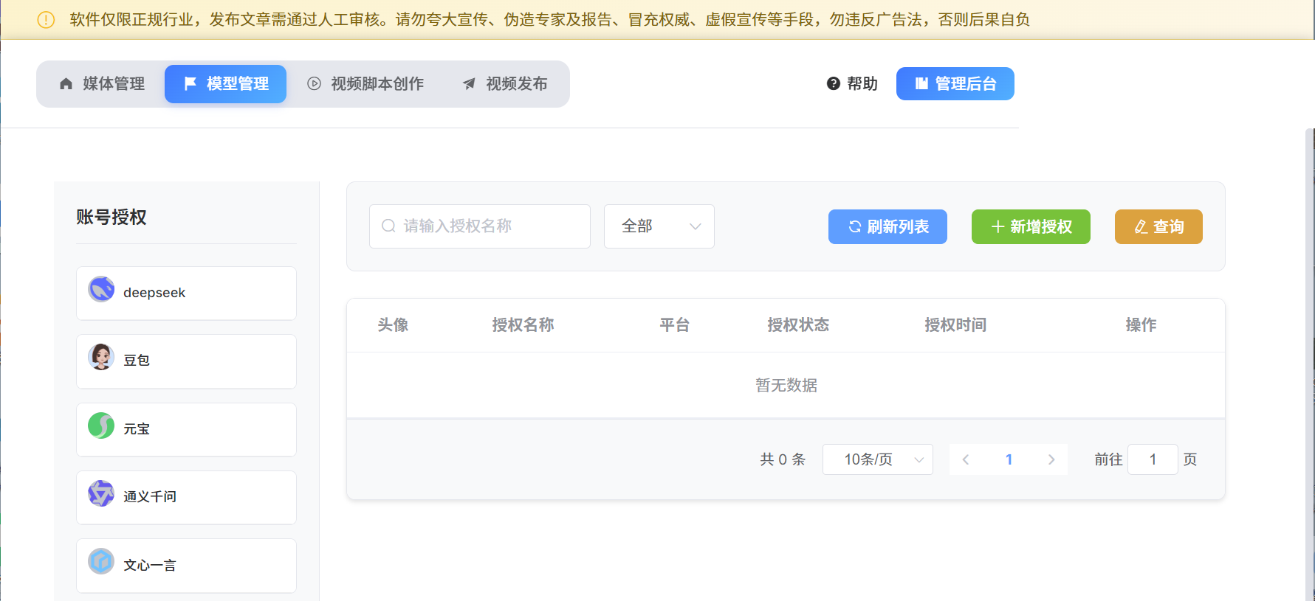The width and height of the screenshot is (1315, 601).
Task: Switch to the 模型管理 tab
Action: [225, 84]
